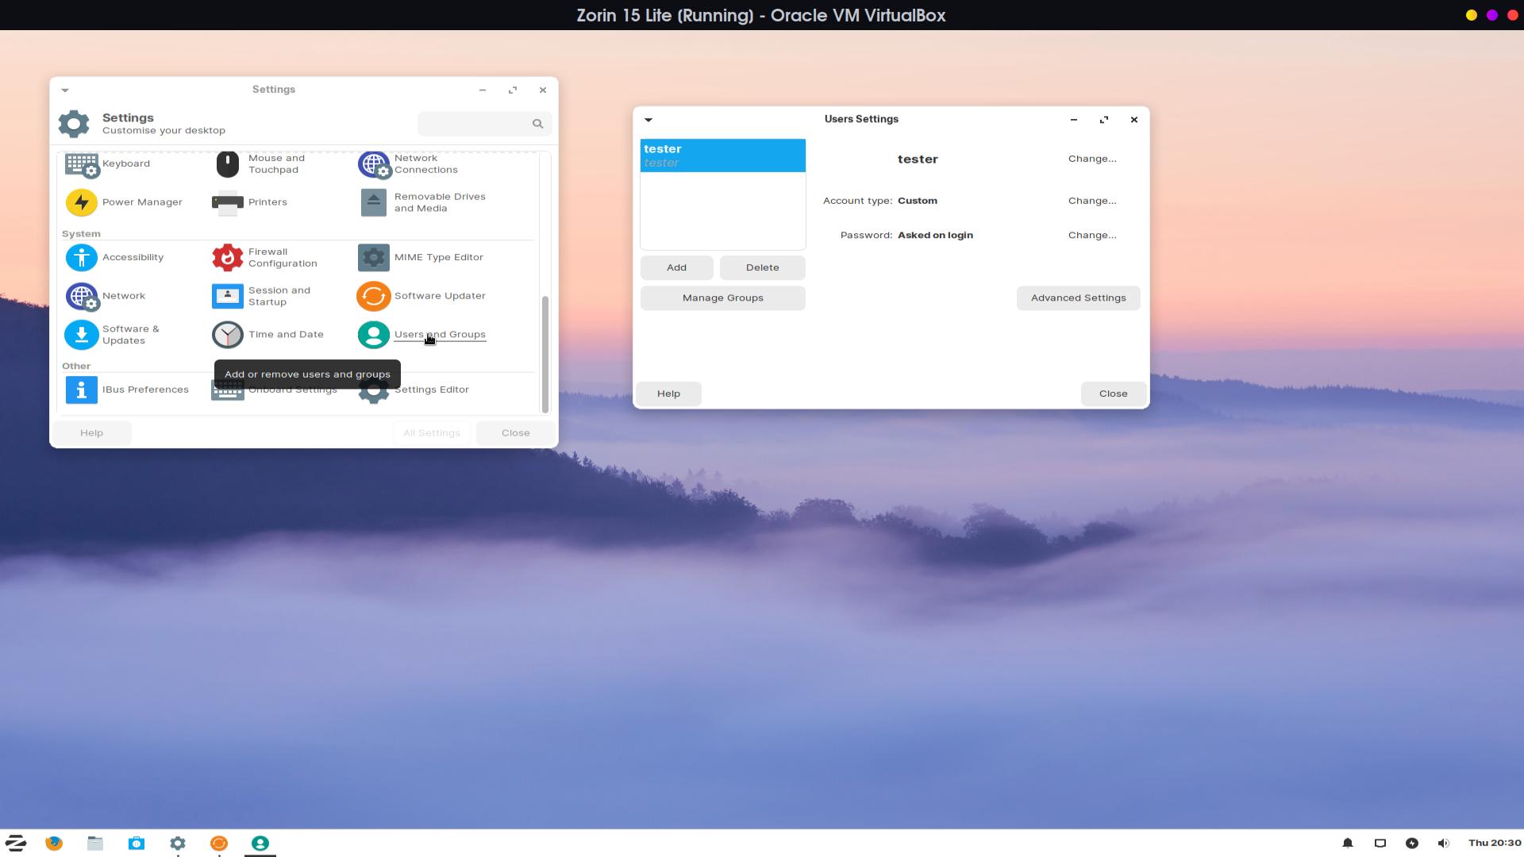Image resolution: width=1524 pixels, height=857 pixels.
Task: Open Time and Date settings
Action: click(228, 335)
